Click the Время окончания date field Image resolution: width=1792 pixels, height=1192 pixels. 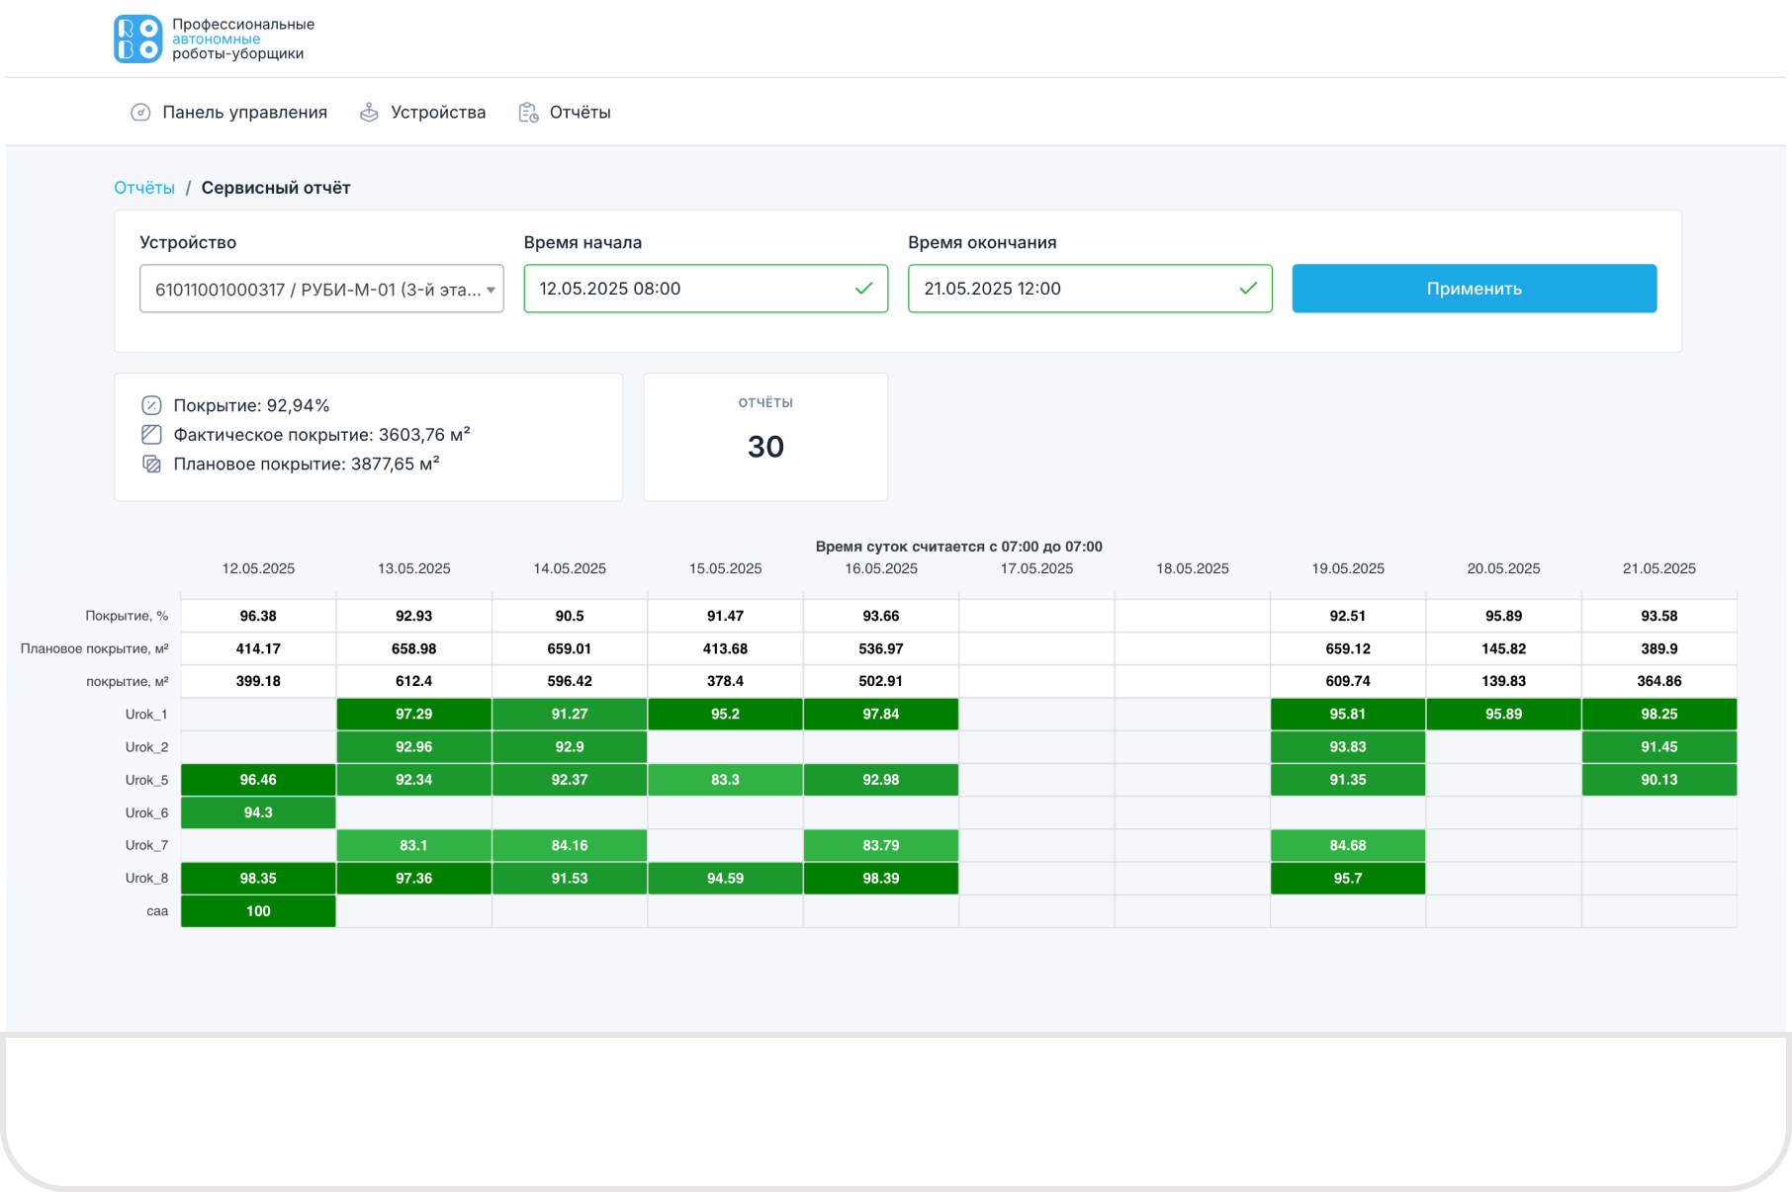pos(1090,289)
